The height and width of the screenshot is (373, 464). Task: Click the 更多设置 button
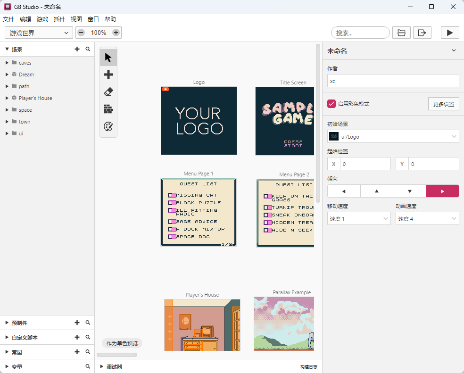444,104
